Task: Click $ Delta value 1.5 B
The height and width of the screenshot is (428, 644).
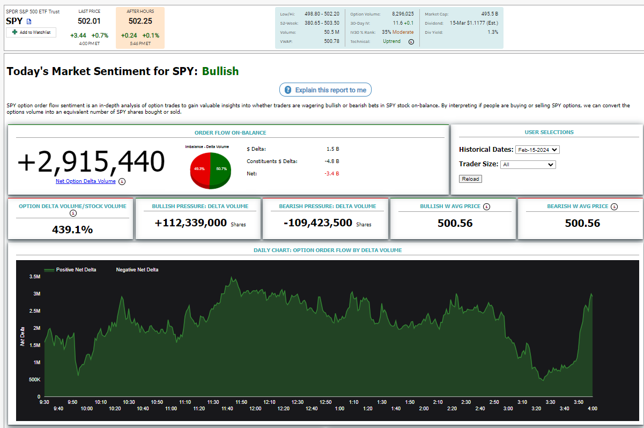Action: tap(332, 149)
